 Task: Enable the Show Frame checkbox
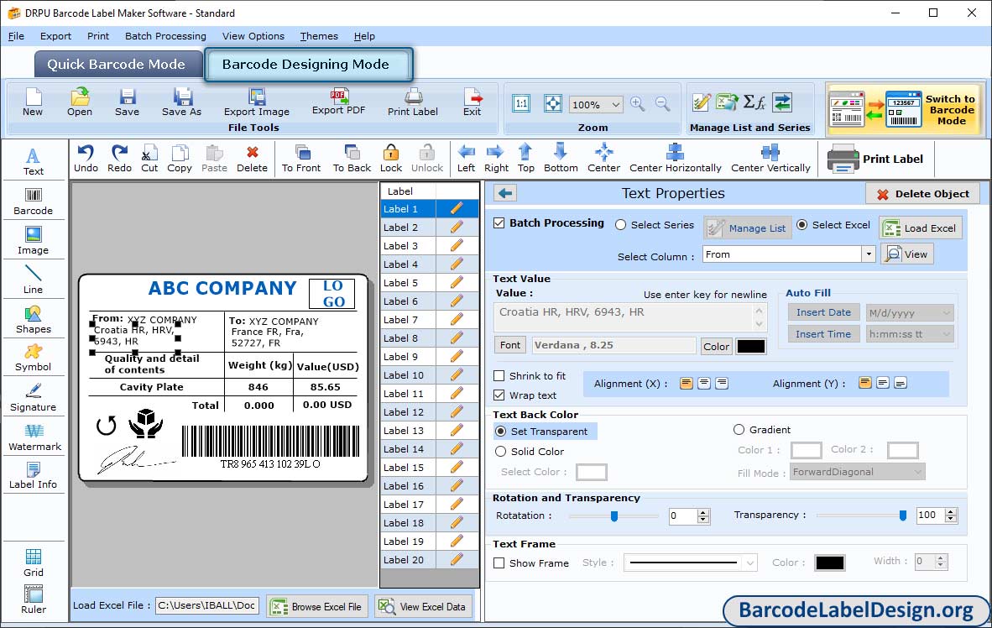pyautogui.click(x=499, y=563)
